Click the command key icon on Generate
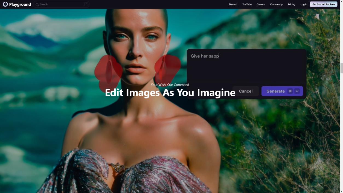This screenshot has width=343, height=193. click(290, 91)
